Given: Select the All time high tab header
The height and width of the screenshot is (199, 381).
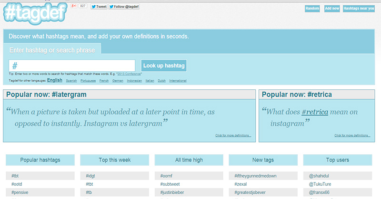Looking at the screenshot, I should pyautogui.click(x=189, y=160).
